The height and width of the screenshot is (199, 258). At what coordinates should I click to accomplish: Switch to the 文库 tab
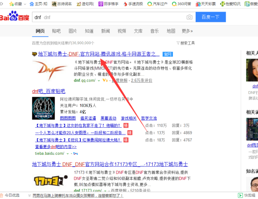(138, 31)
